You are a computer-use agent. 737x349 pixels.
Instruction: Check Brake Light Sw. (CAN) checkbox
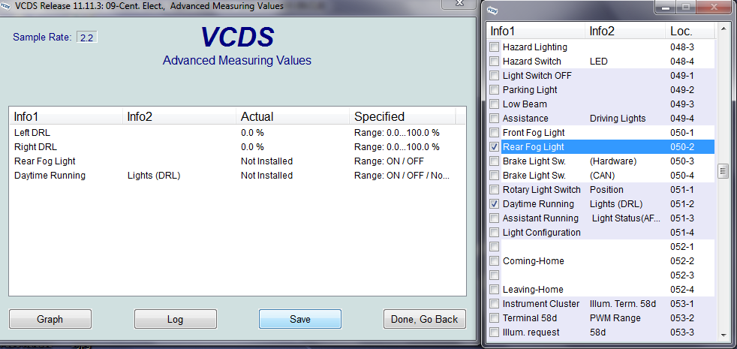click(x=494, y=176)
